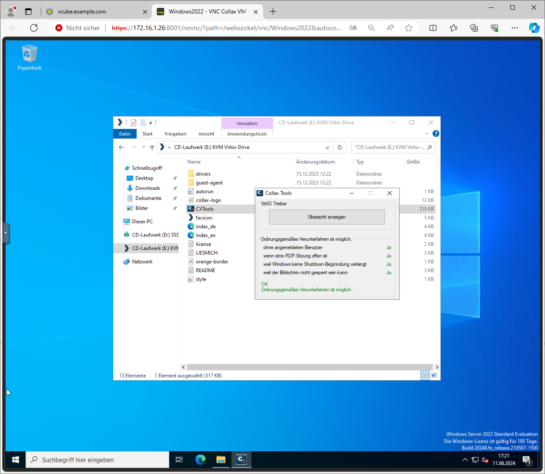Launch Microsoft Edge from the taskbar
Viewport: 545px width, 474px height.
coord(200,460)
